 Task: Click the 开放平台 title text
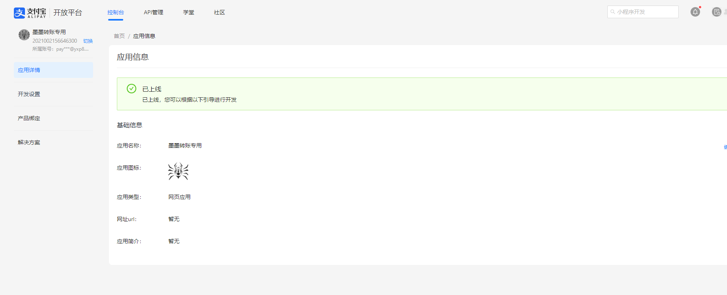coord(68,13)
